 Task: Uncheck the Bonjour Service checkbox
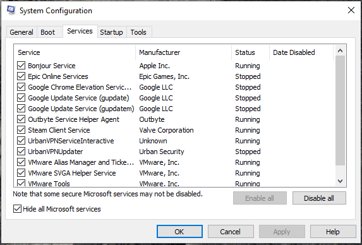[x=21, y=66]
